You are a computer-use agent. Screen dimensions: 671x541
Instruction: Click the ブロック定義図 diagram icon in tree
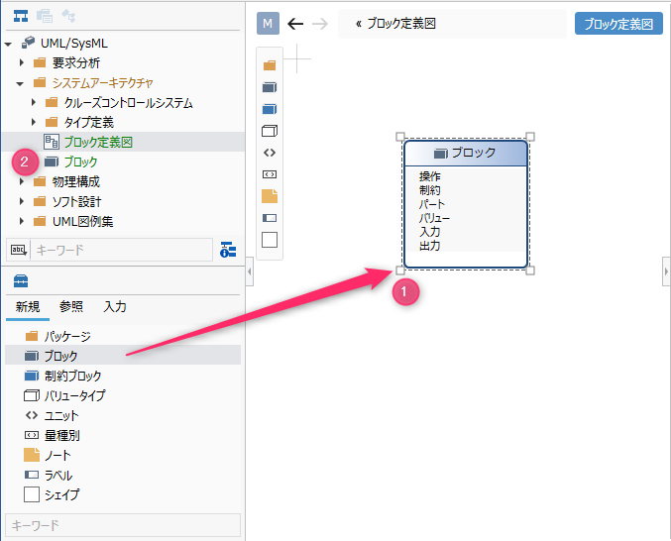click(x=52, y=142)
